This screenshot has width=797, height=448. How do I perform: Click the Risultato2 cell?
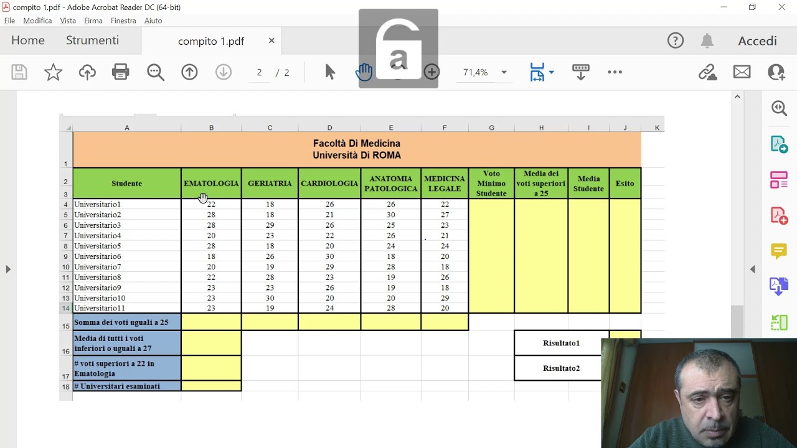pyautogui.click(x=561, y=368)
